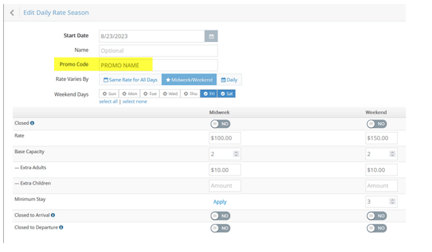The width and height of the screenshot is (432, 252).
Task: Click Midweek Extra Children amount field
Action: (225, 185)
